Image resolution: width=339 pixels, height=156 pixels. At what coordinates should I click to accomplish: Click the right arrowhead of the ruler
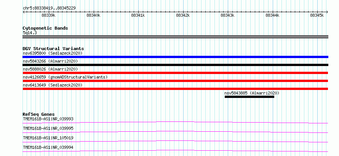[327, 12]
